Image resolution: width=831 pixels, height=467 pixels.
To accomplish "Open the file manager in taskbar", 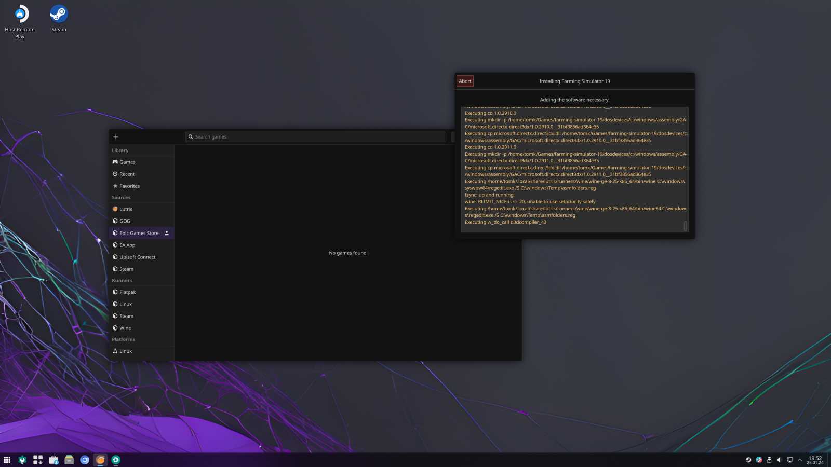I will click(x=69, y=460).
